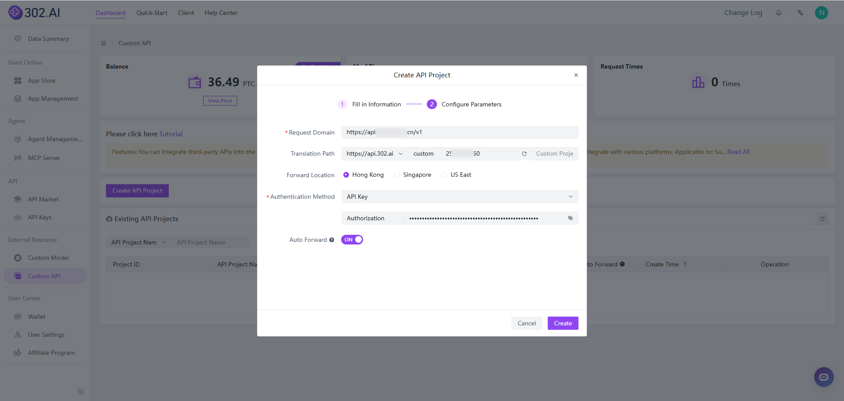Image resolution: width=844 pixels, height=401 pixels.
Task: Click the API Project Name search field
Action: point(210,242)
